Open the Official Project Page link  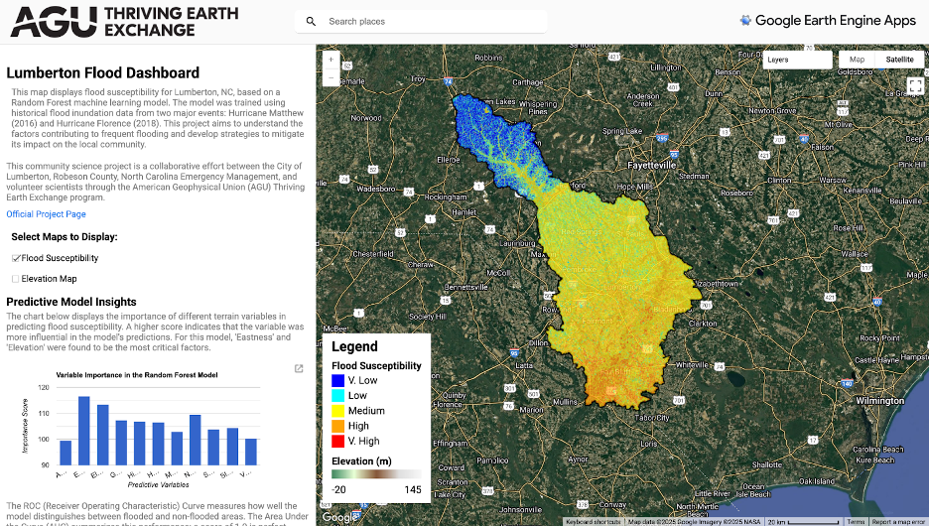[x=46, y=214]
